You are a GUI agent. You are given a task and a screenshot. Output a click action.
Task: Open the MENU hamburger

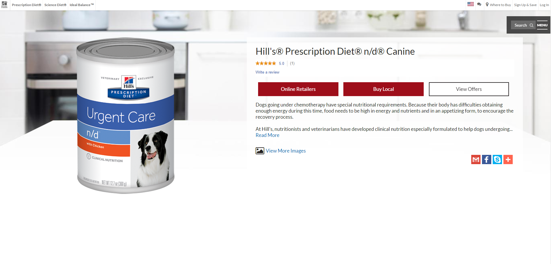point(542,25)
